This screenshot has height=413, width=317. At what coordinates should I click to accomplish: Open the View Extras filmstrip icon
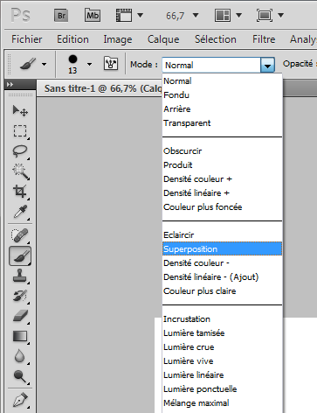[x=124, y=15]
